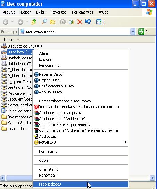Image resolution: width=157 pixels, height=189 pixels.
Task: Select Disquete de 3½ (A:) drive
Action: [22, 46]
